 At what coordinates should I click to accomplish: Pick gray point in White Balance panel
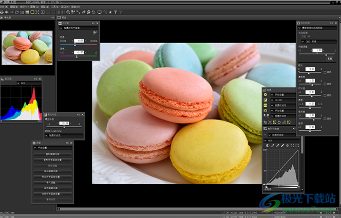(95, 33)
